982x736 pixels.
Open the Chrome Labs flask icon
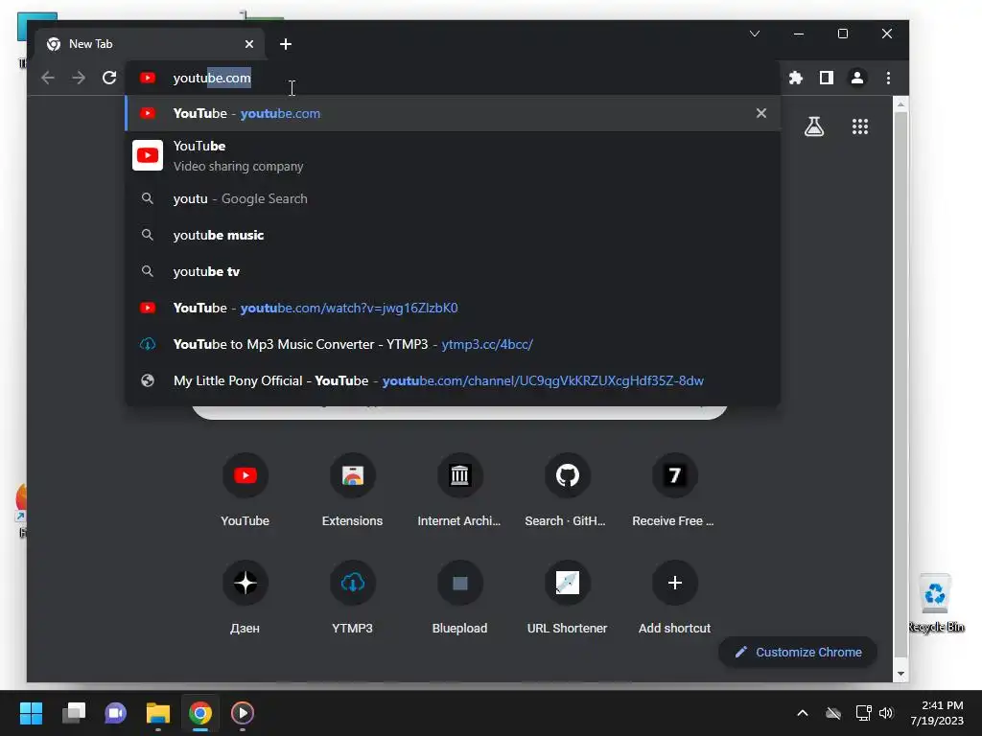pos(813,126)
